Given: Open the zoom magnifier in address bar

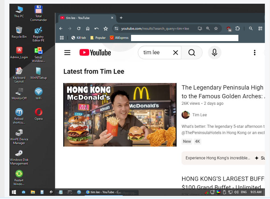Looking at the screenshot, I should (208, 29).
